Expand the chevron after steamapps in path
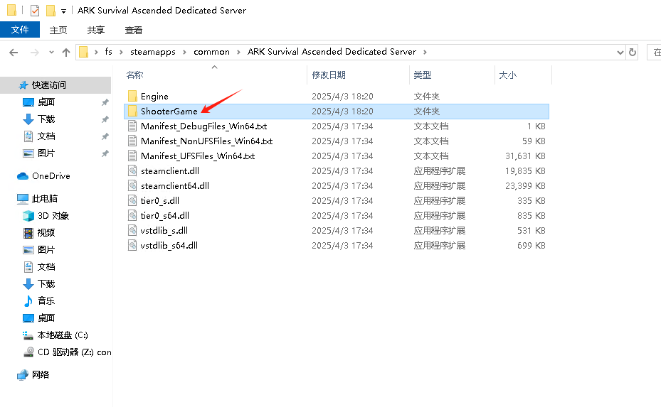 tap(185, 52)
